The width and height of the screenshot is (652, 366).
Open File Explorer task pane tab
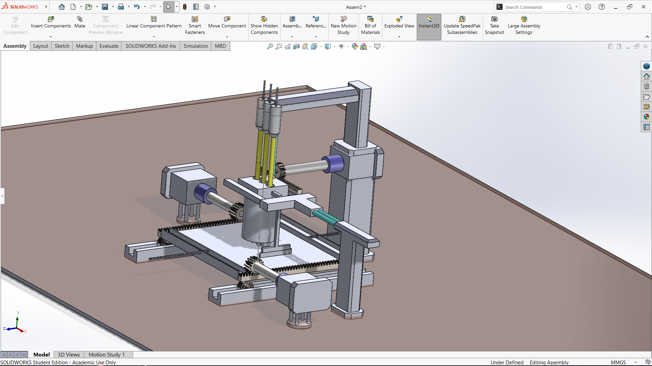[647, 97]
